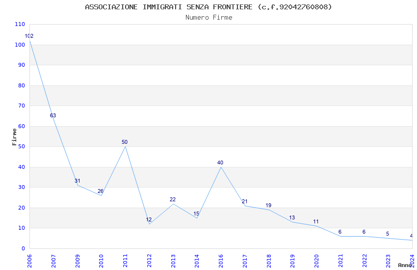The width and height of the screenshot is (417, 270).
Task: Click the chart title ASSOCIAZIONE IMMIGRATI SENZA FRONTIERE
Action: tap(169, 7)
